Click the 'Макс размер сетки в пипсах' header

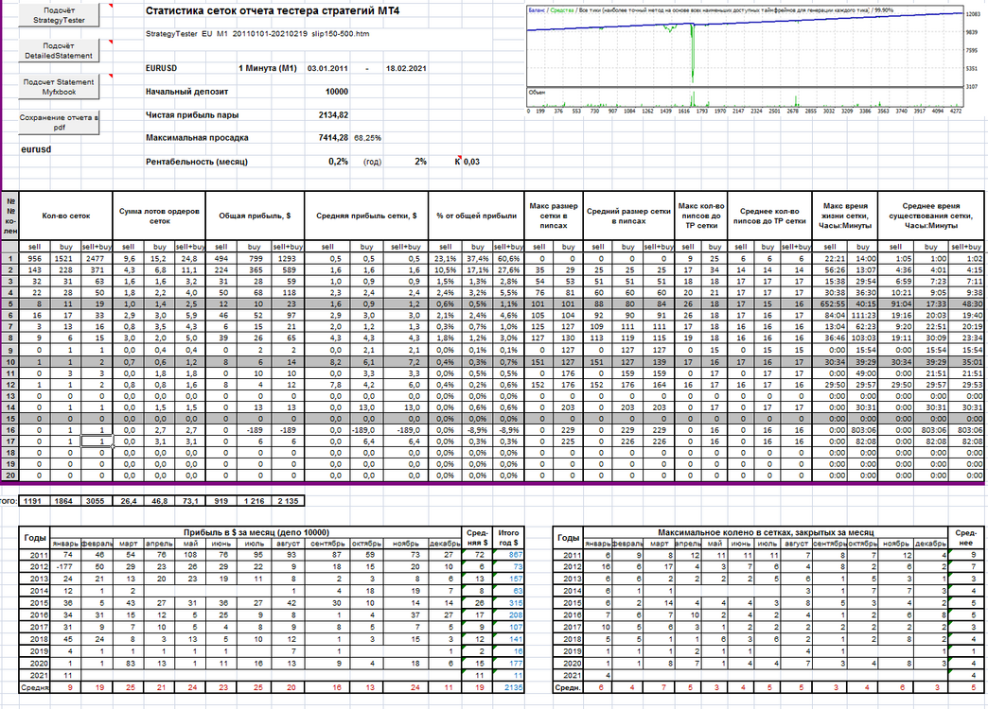pyautogui.click(x=554, y=216)
